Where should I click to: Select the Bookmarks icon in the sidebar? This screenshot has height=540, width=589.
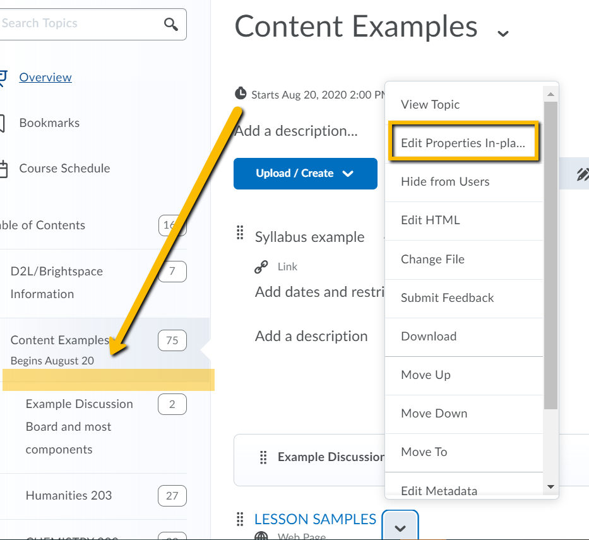point(3,122)
